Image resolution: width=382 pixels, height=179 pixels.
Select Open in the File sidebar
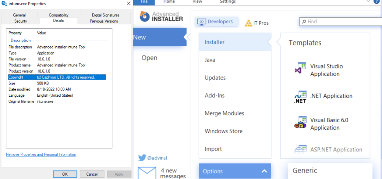tap(150, 58)
